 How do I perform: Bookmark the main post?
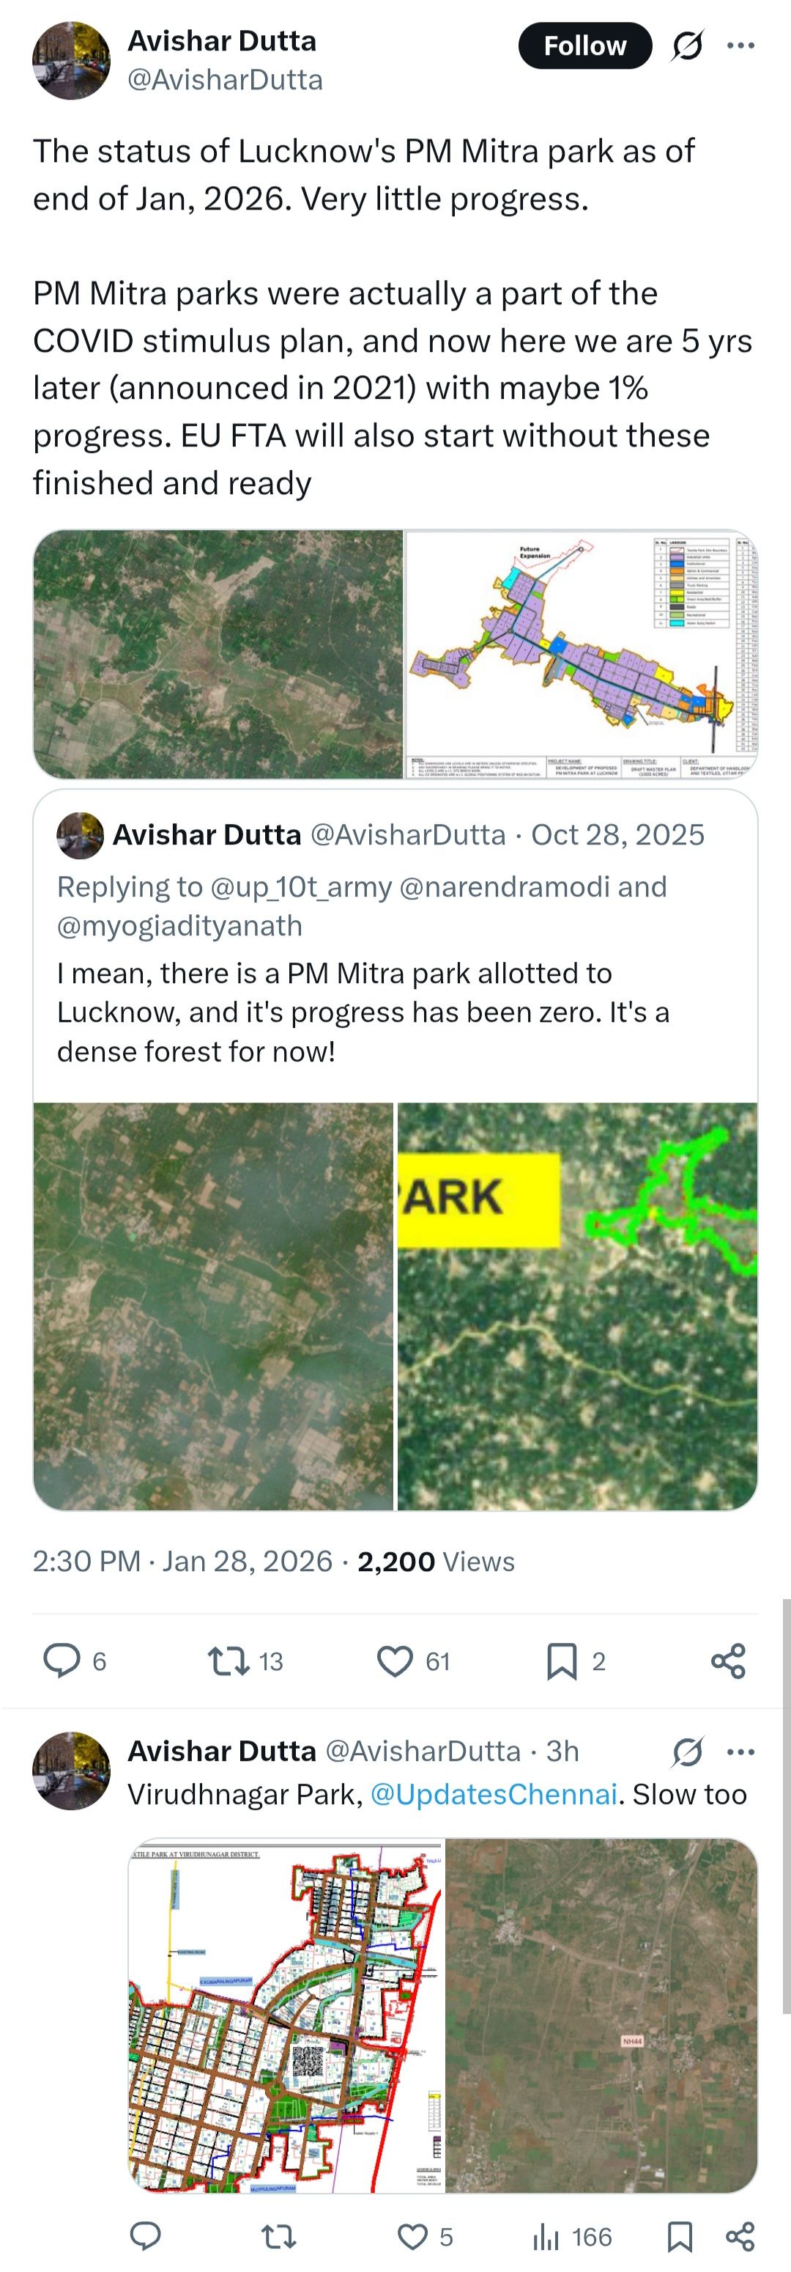[x=561, y=1661]
